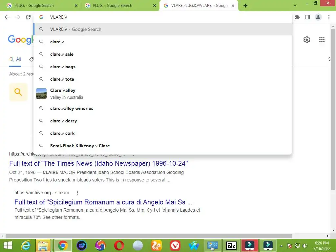Viewport: 336px width, 252px height.
Task: Click the 'https://archive.org › stream' URL of second result
Action: pyautogui.click(x=42, y=193)
